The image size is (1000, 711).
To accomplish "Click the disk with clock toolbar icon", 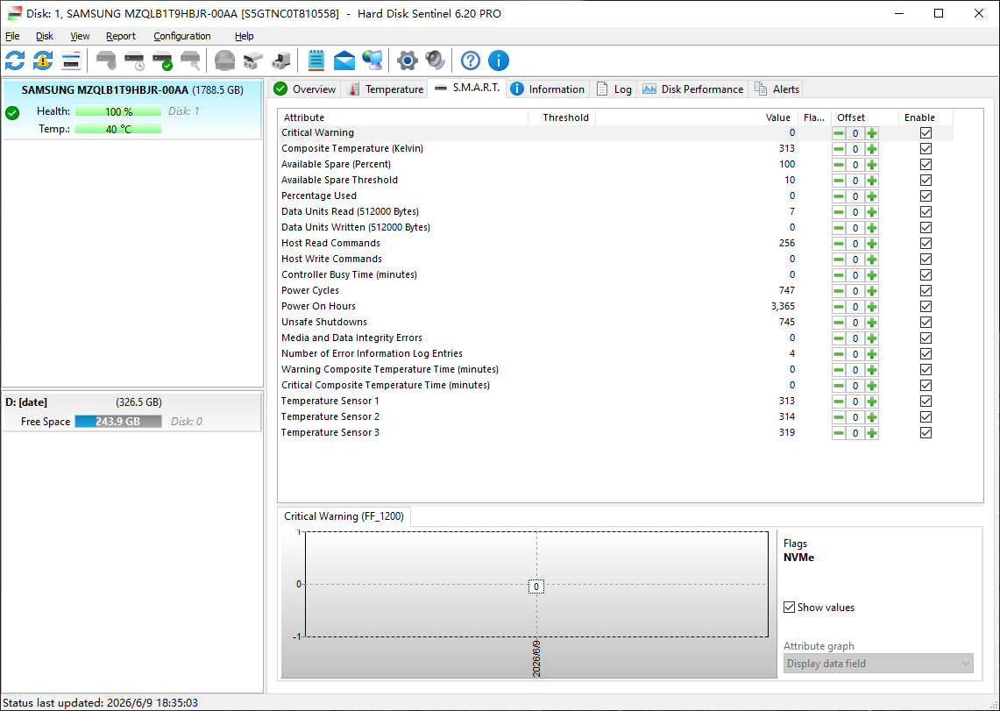I will [x=134, y=60].
